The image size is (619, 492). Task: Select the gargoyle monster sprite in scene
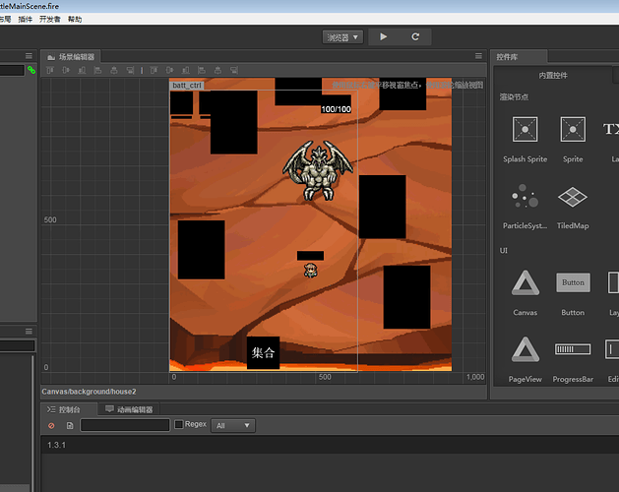pos(318,170)
